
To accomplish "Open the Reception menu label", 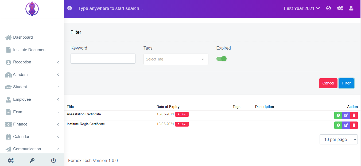I will point(22,62).
